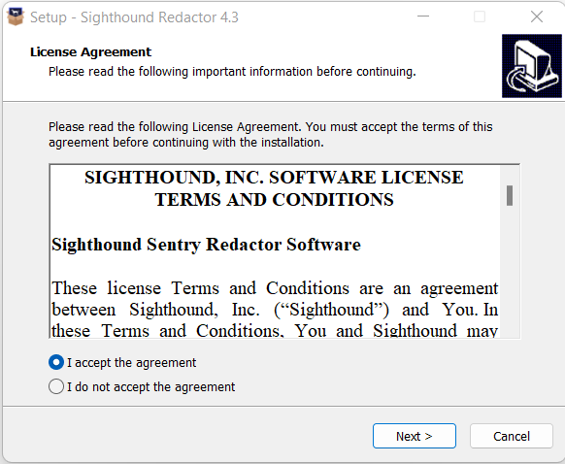Screen dimensions: 565x464
Task: Click the 'TERMS AND CONDITIONS' heading line
Action: tap(274, 200)
